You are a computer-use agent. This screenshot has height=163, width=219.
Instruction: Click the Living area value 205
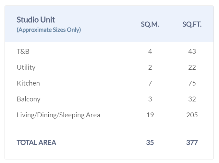click(x=192, y=115)
